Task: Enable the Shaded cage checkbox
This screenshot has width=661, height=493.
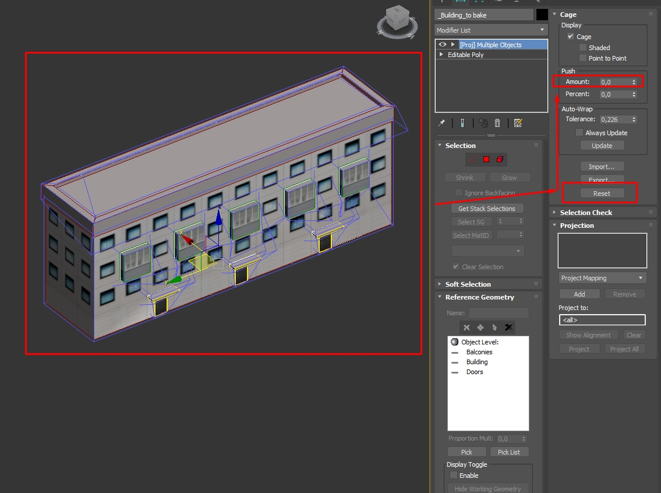Action: [583, 48]
